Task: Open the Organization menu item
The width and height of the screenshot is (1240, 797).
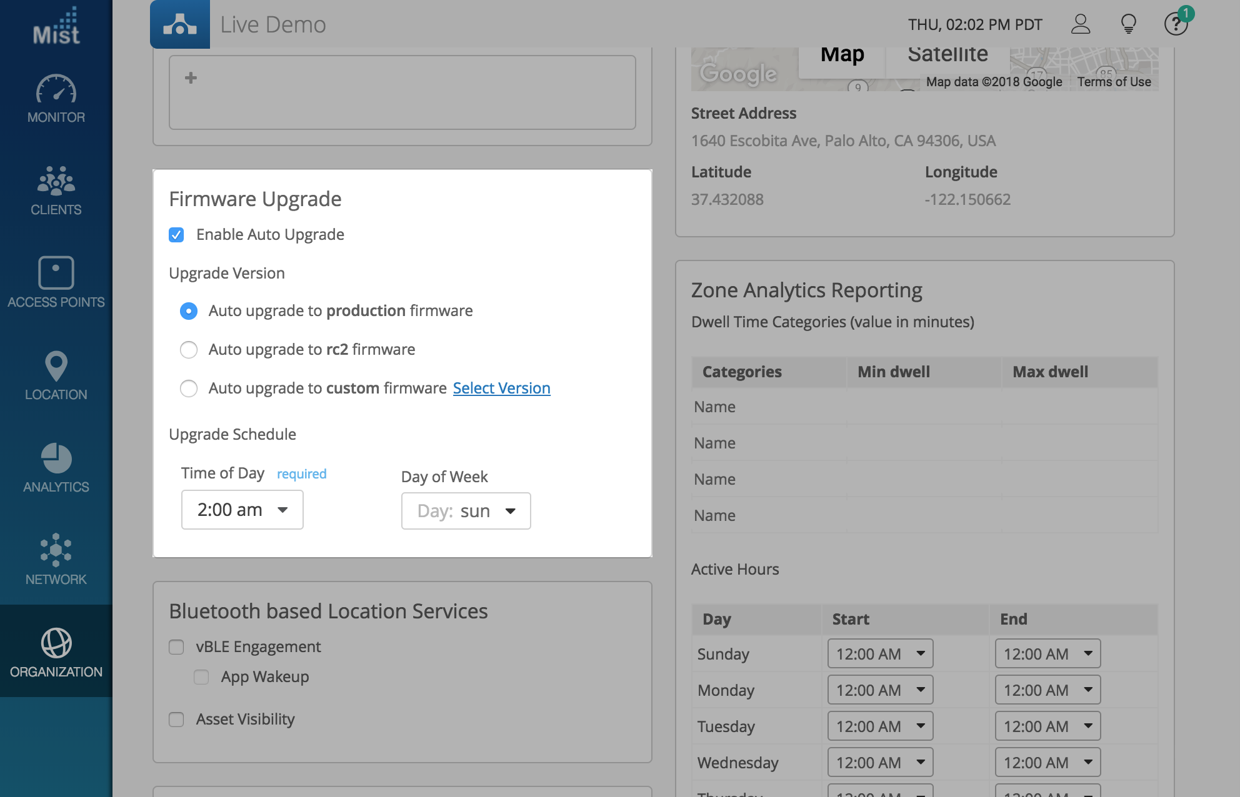Action: pos(56,651)
